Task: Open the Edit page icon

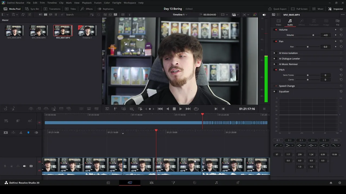Action: pos(151,183)
